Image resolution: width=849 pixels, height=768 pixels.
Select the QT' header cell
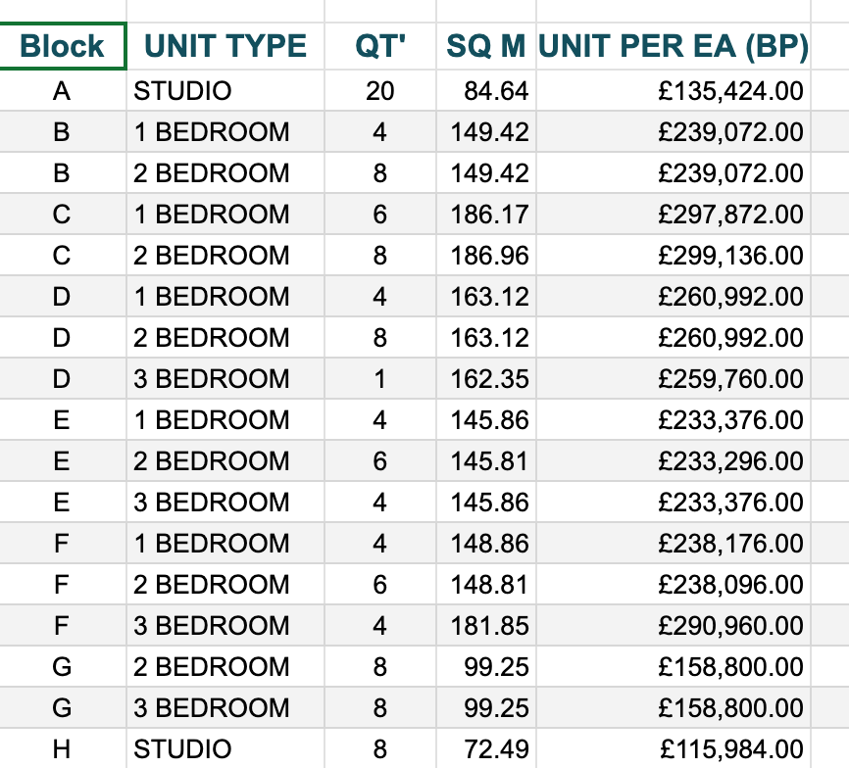coord(379,46)
